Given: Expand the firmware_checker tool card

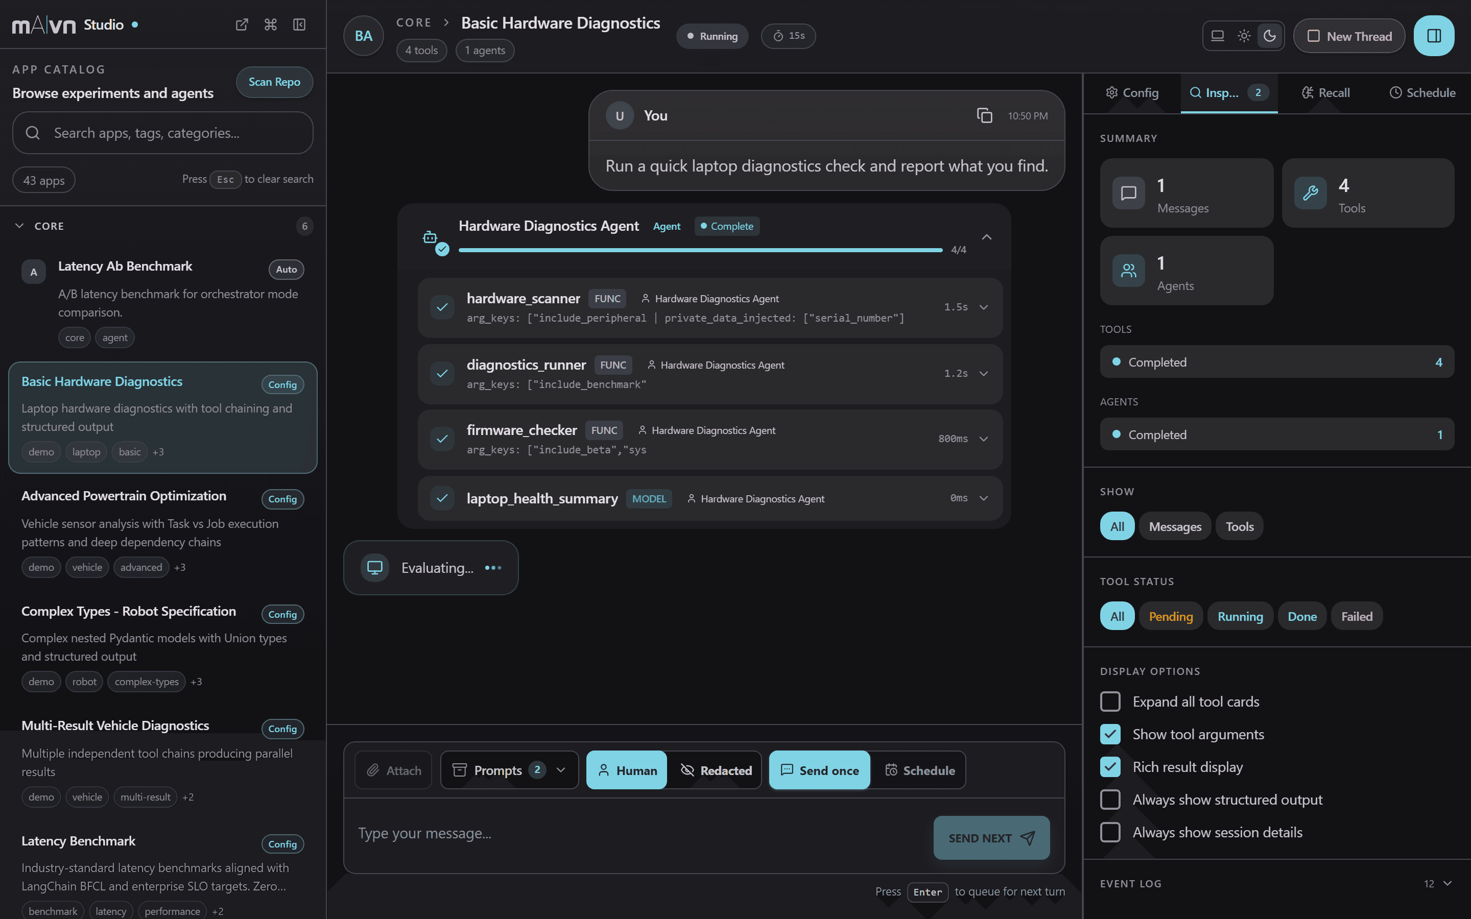Looking at the screenshot, I should (984, 439).
